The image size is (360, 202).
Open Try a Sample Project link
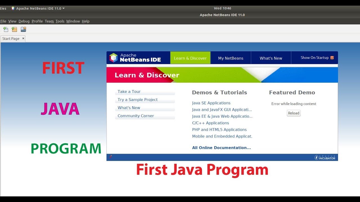[x=138, y=100]
